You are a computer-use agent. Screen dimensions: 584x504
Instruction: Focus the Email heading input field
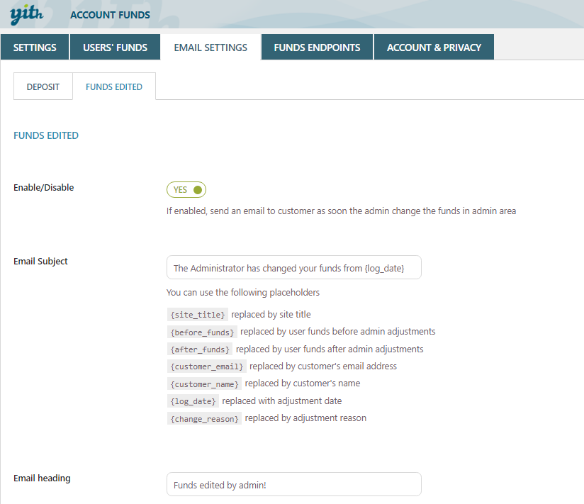coord(293,485)
